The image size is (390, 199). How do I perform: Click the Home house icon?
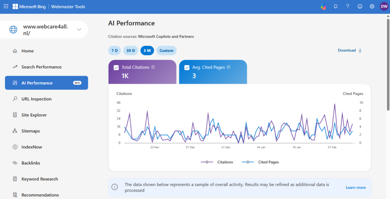15,51
